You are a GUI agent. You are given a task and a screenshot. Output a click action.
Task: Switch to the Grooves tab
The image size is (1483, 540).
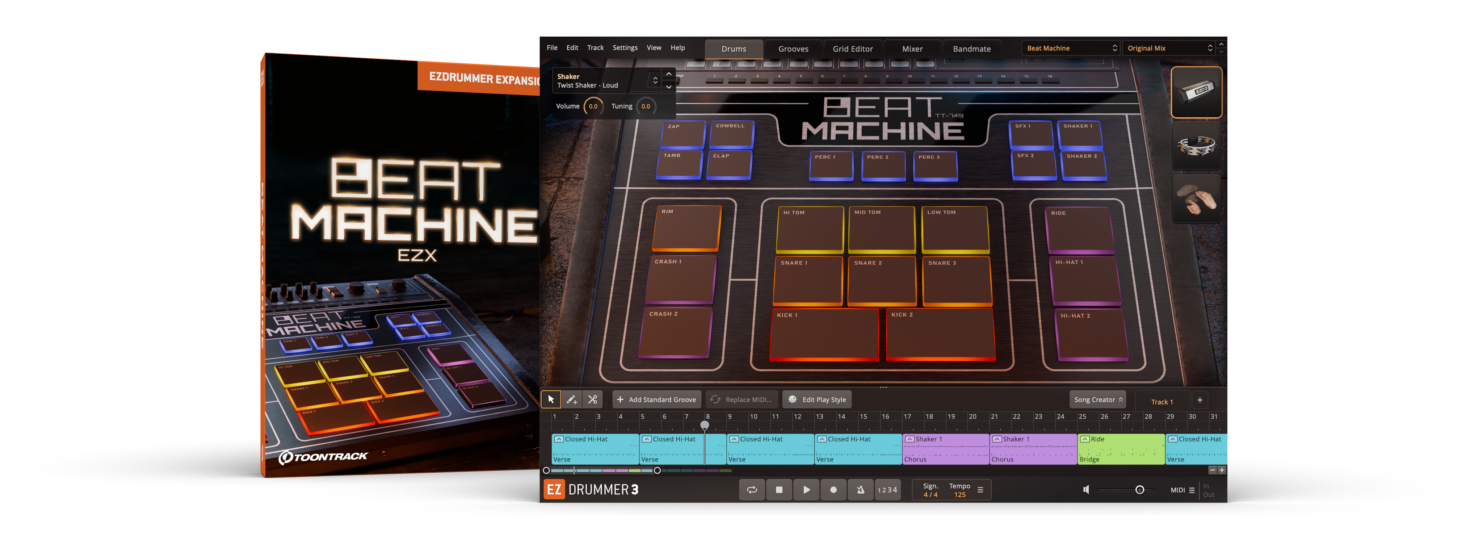point(793,49)
